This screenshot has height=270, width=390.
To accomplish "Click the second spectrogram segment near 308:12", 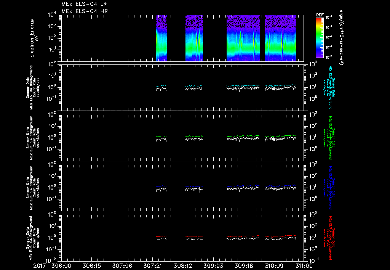I will click(x=194, y=38).
